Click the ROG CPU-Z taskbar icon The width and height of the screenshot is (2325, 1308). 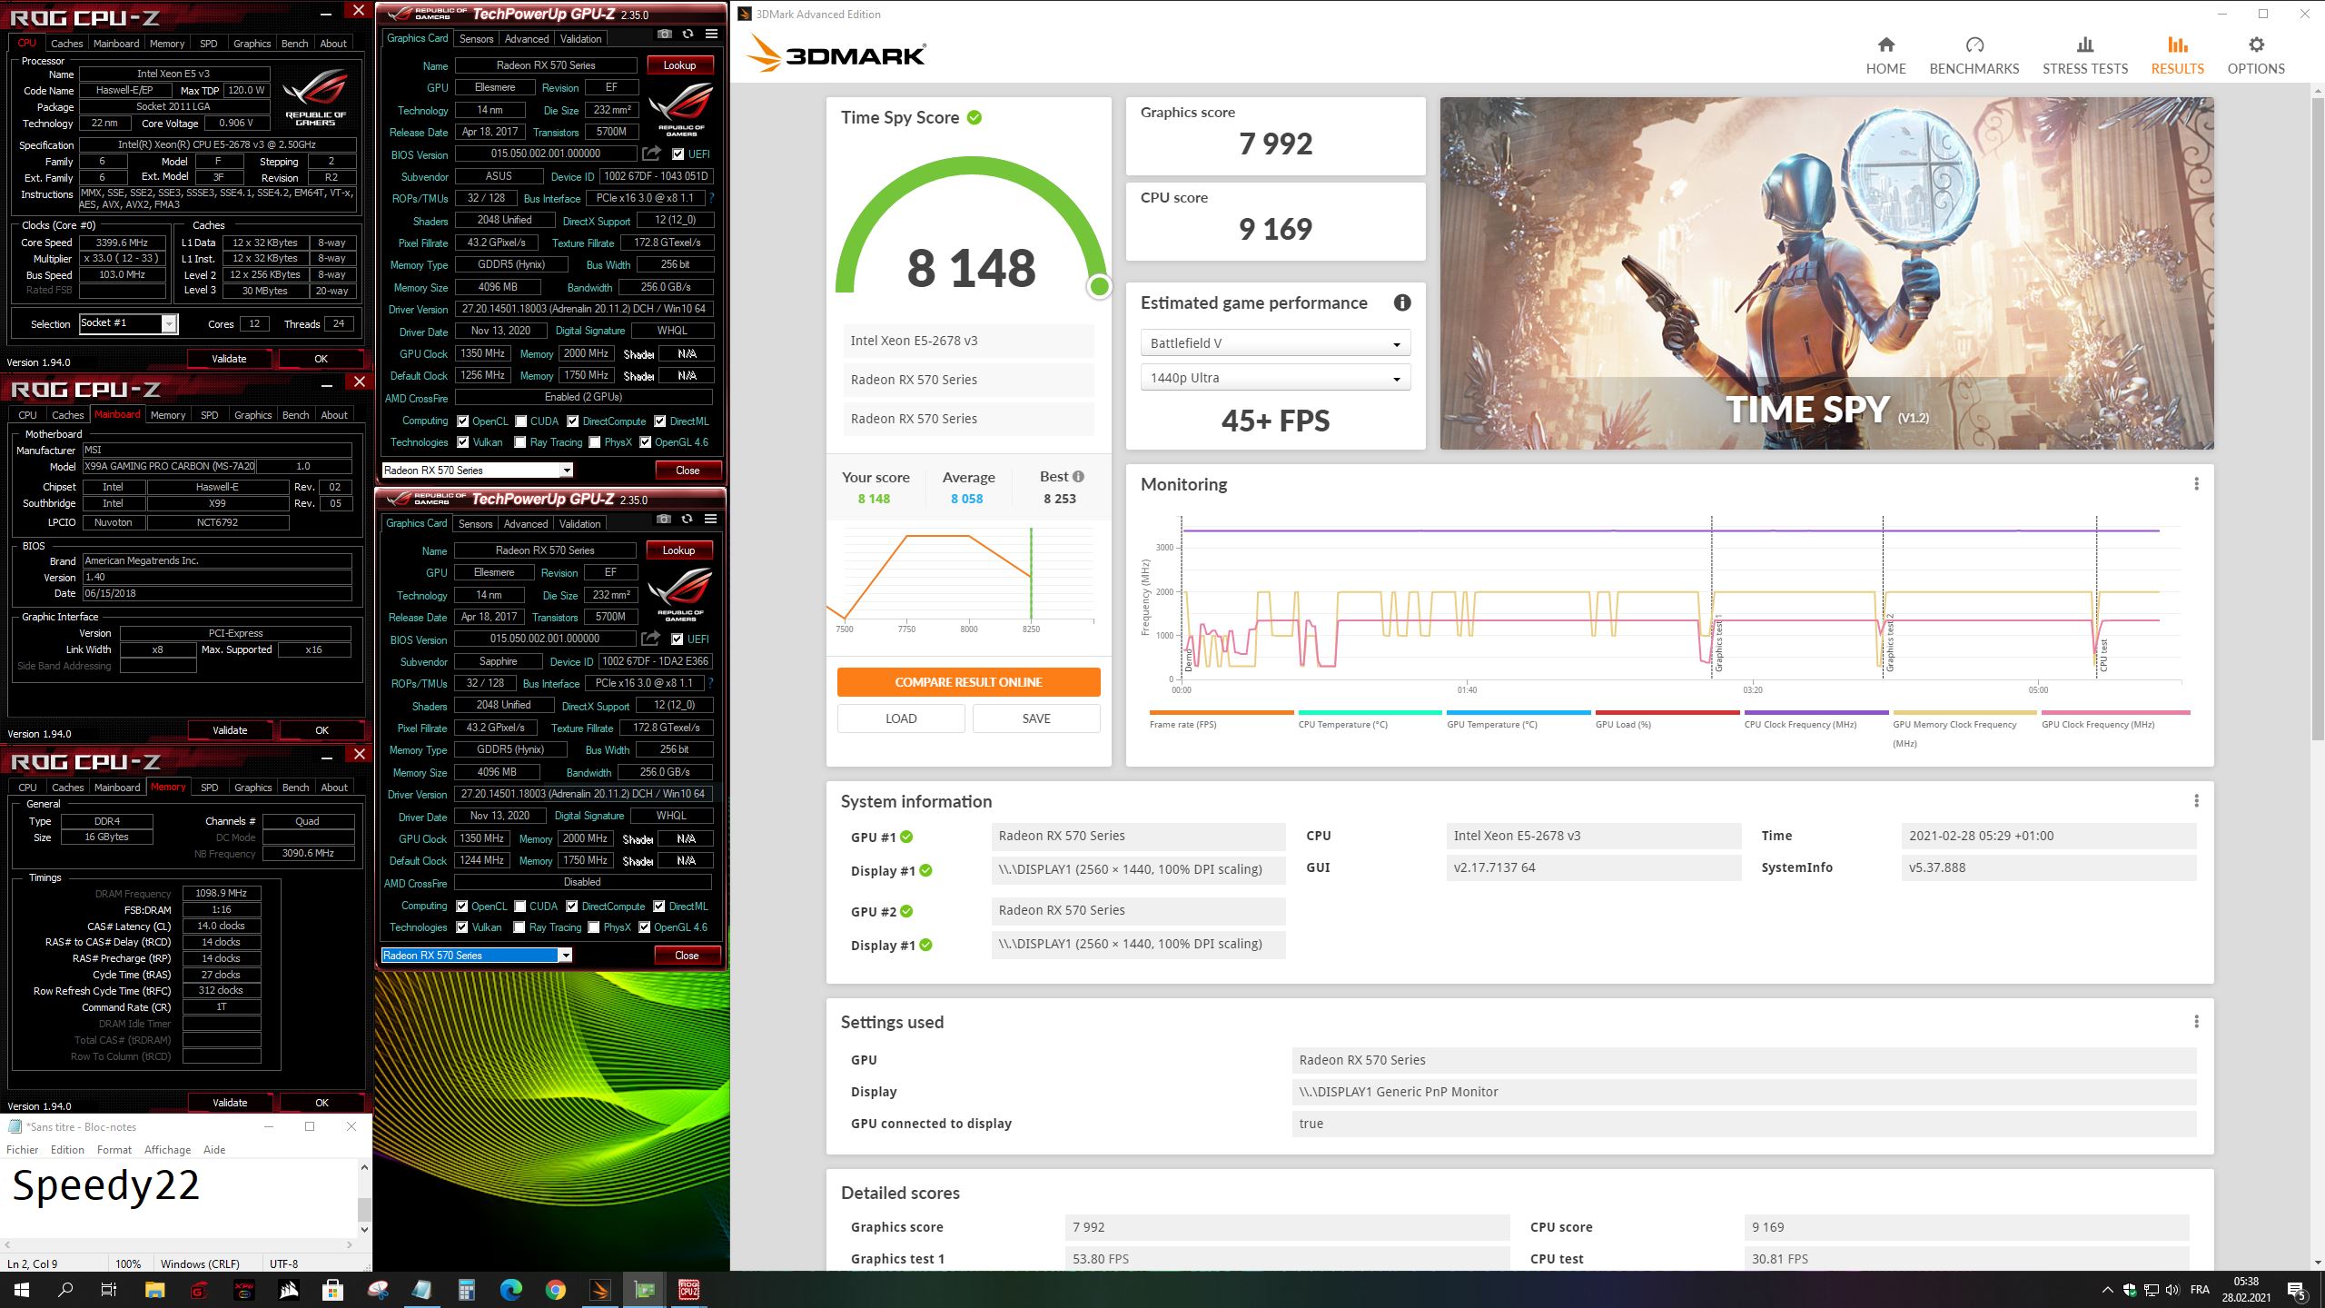click(x=688, y=1289)
